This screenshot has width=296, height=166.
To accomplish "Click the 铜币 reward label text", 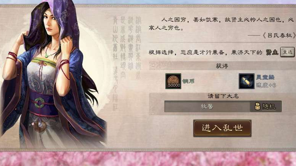I will point(188,81).
